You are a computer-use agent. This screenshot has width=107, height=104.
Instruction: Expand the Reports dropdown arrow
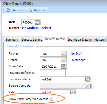47,10
